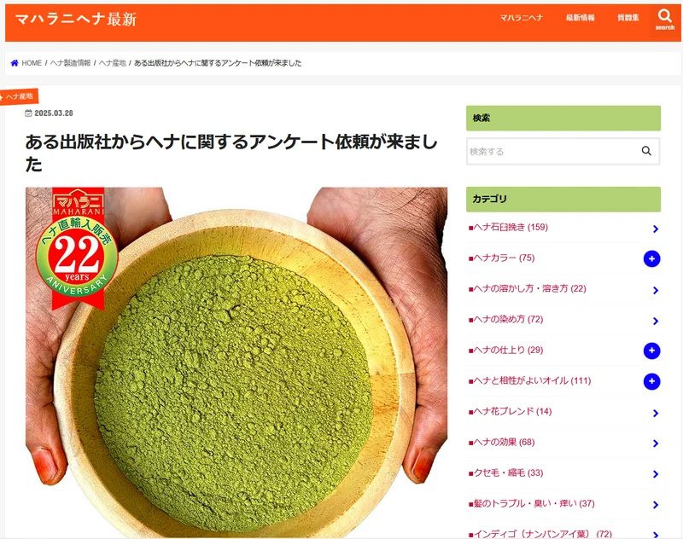683x539 pixels.
Task: Click the henna powder bowl image
Action: click(x=236, y=362)
